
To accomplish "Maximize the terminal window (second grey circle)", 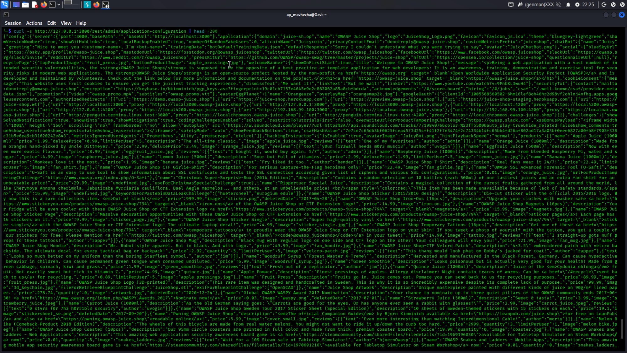I will pos(614,15).
